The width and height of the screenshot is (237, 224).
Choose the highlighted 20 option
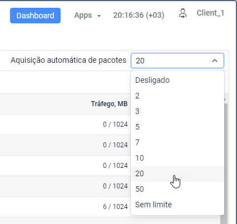tap(177, 173)
